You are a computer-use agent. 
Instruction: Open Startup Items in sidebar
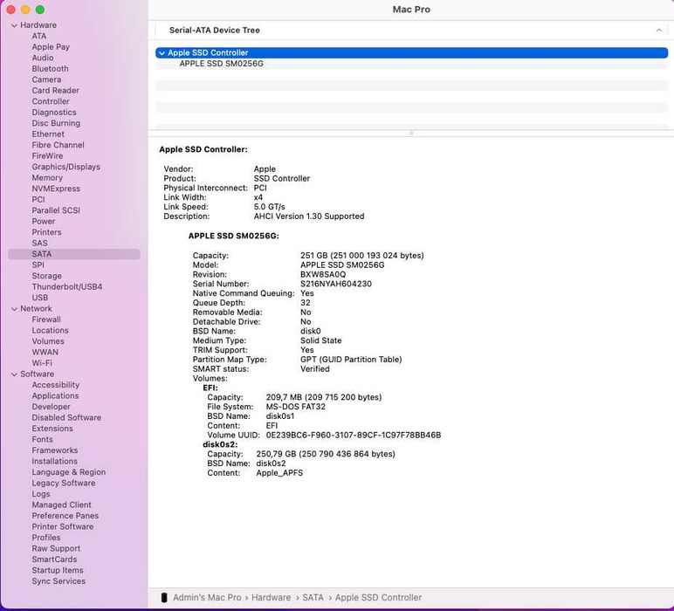[x=57, y=571]
